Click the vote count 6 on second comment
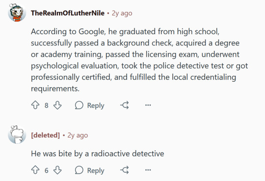 click(47, 170)
